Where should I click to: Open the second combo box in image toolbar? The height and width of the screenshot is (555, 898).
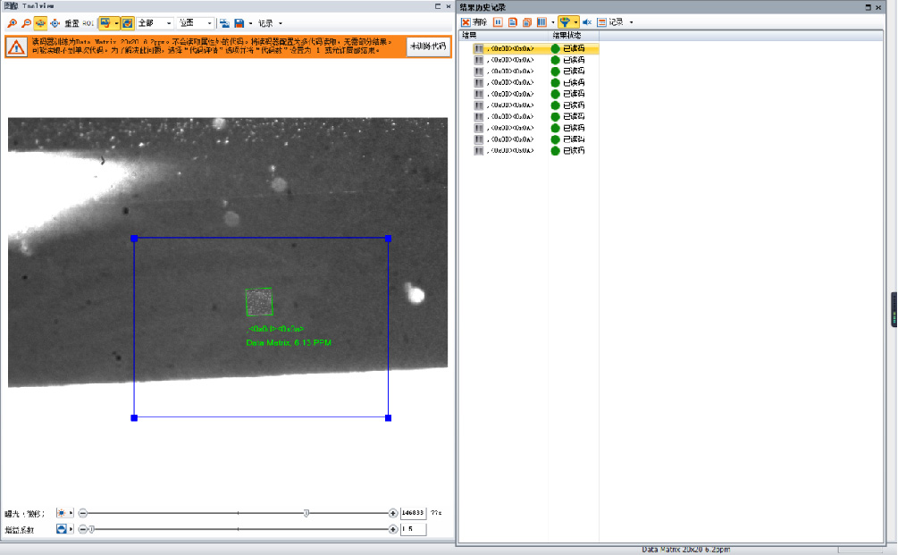(196, 23)
